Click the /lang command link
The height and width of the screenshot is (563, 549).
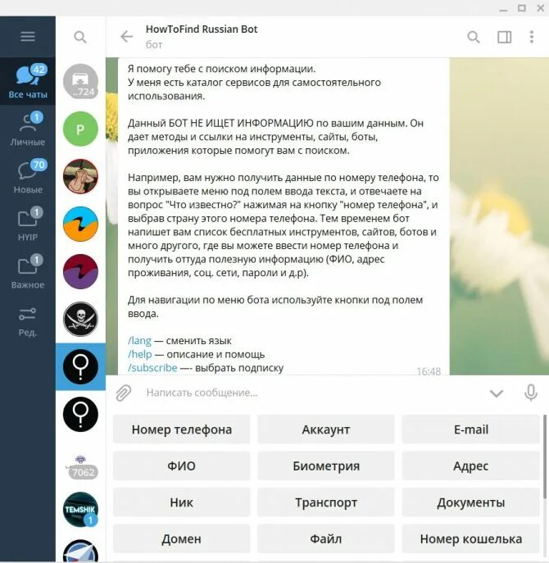[139, 340]
